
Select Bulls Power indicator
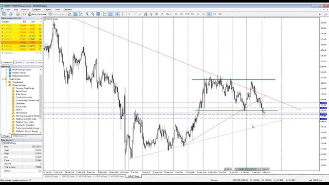click(21, 95)
